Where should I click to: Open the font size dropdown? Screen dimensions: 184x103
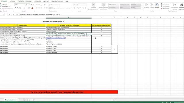click(29, 5)
